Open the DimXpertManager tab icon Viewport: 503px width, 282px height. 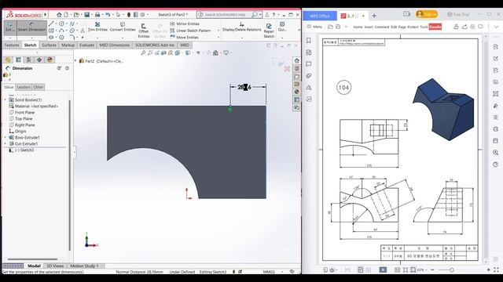click(39, 60)
